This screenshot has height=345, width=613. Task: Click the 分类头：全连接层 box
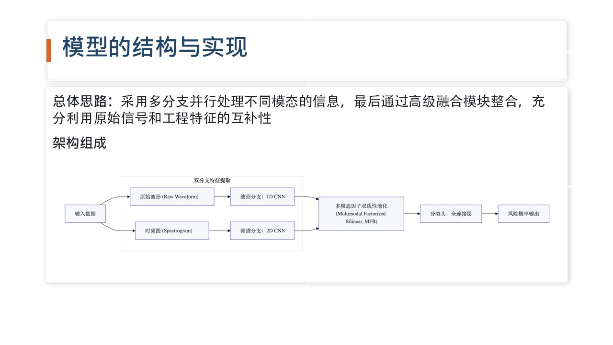pos(451,214)
